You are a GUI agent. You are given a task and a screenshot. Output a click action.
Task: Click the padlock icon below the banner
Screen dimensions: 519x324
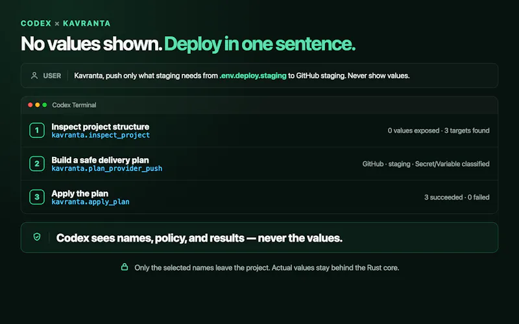pyautogui.click(x=125, y=267)
